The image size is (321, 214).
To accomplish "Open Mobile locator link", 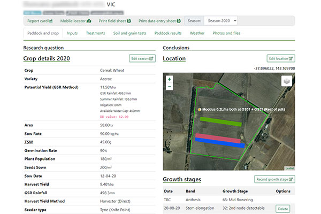I will 75,21.
